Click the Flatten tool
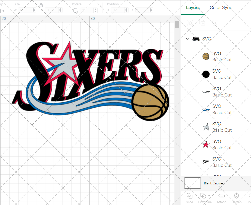Viewport: 251px width, 205px height. pos(236,198)
